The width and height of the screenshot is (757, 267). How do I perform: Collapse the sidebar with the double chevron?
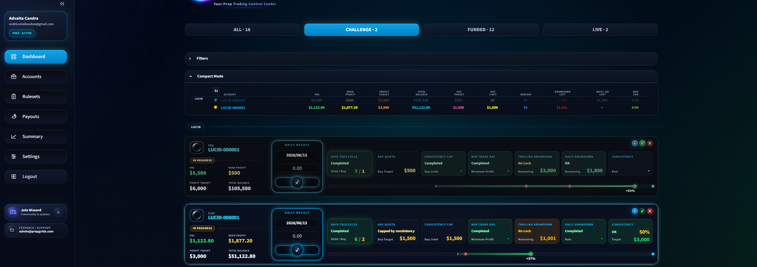tap(62, 4)
